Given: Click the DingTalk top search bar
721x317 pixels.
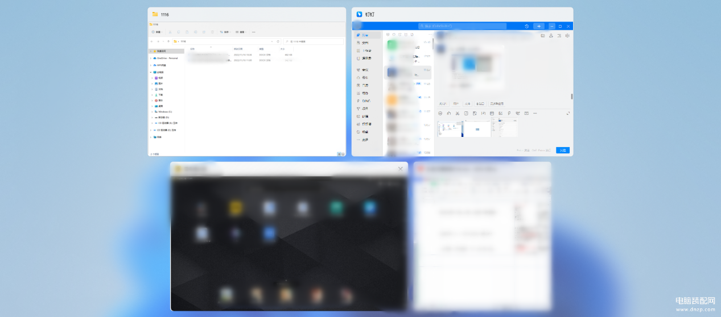Looking at the screenshot, I should (462, 26).
